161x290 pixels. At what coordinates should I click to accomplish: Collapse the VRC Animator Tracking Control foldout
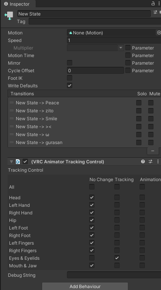click(x=11, y=162)
